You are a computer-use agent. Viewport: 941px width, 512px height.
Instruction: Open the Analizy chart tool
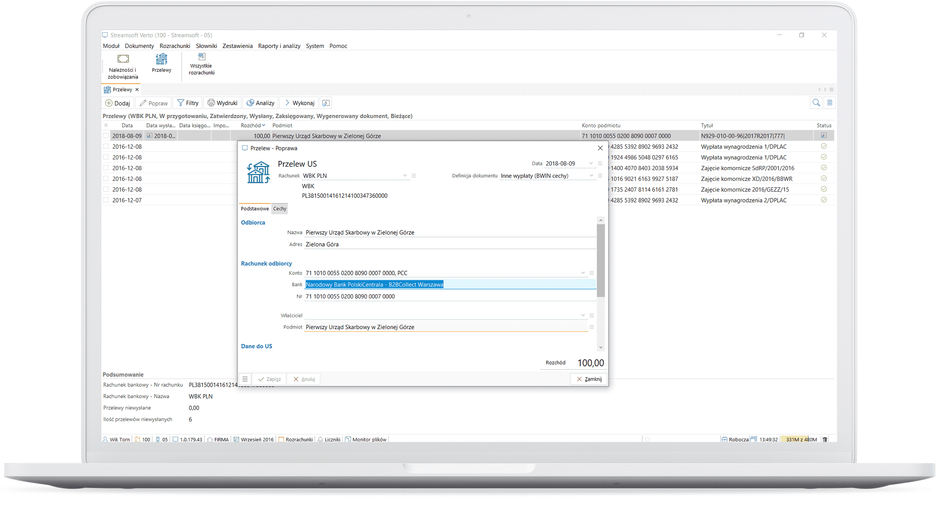(x=260, y=103)
